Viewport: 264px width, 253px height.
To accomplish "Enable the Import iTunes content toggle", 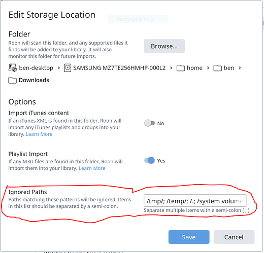I will point(149,123).
